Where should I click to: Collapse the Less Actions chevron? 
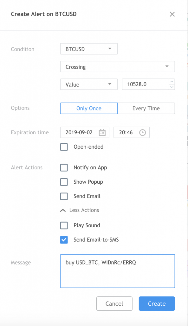(x=63, y=210)
